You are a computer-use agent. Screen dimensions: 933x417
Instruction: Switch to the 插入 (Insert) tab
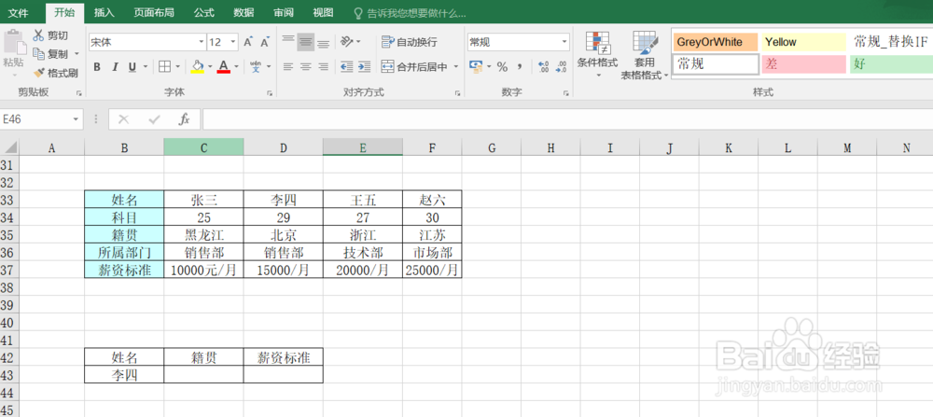(x=104, y=13)
